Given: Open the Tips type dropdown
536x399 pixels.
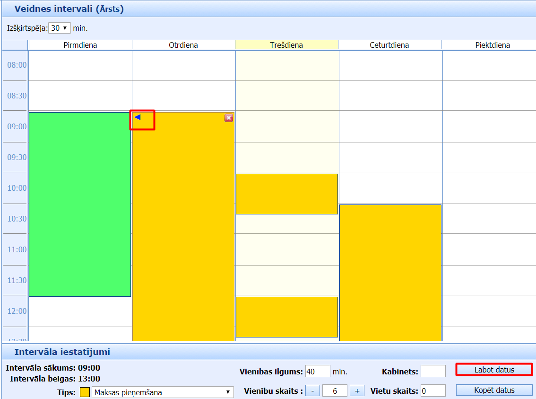Looking at the screenshot, I should click(163, 392).
